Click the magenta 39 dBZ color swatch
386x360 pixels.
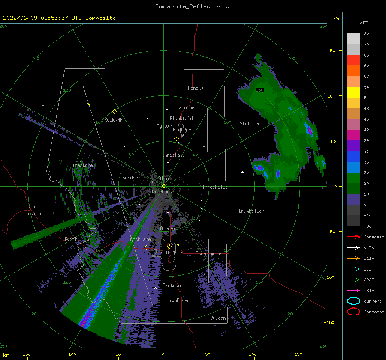click(x=353, y=135)
